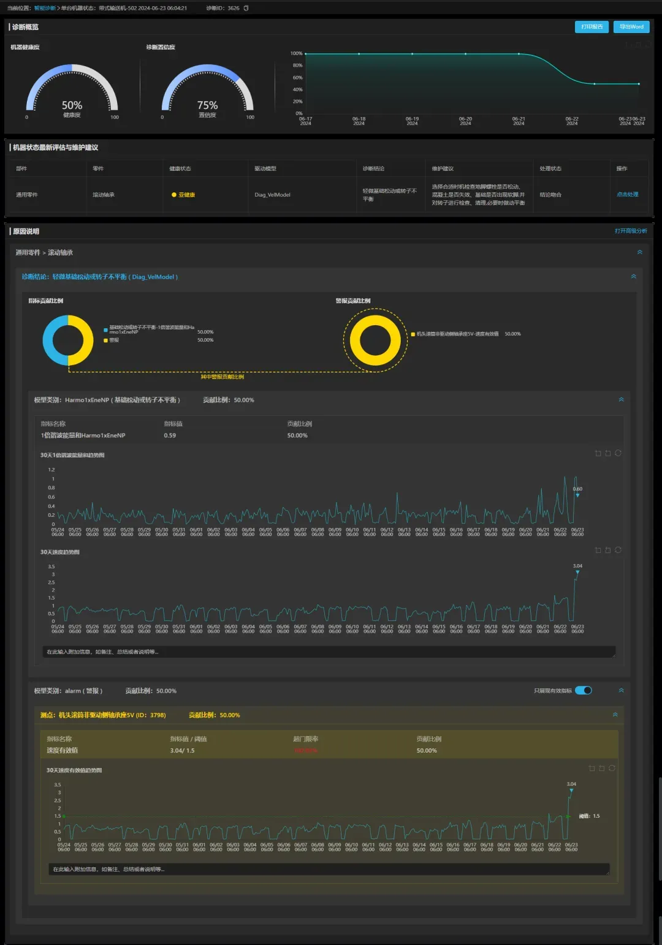Viewport: 662px width, 945px height.
Task: Toggle the 只展现有效指标 switch off
Action: [x=583, y=690]
